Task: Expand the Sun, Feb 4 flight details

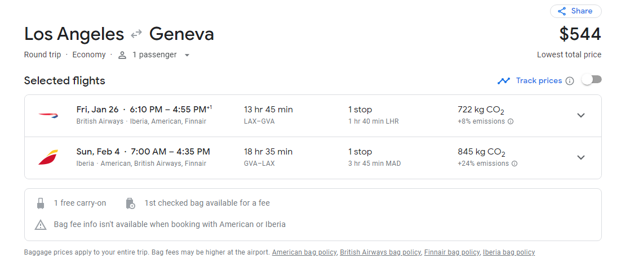Action: 580,157
